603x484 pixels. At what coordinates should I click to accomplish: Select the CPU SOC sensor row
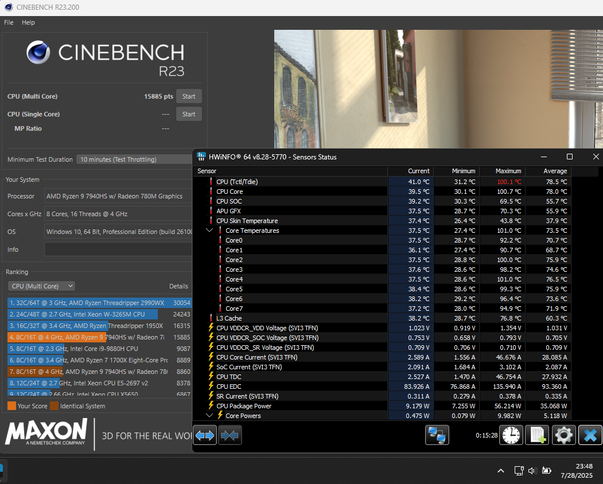click(382, 201)
